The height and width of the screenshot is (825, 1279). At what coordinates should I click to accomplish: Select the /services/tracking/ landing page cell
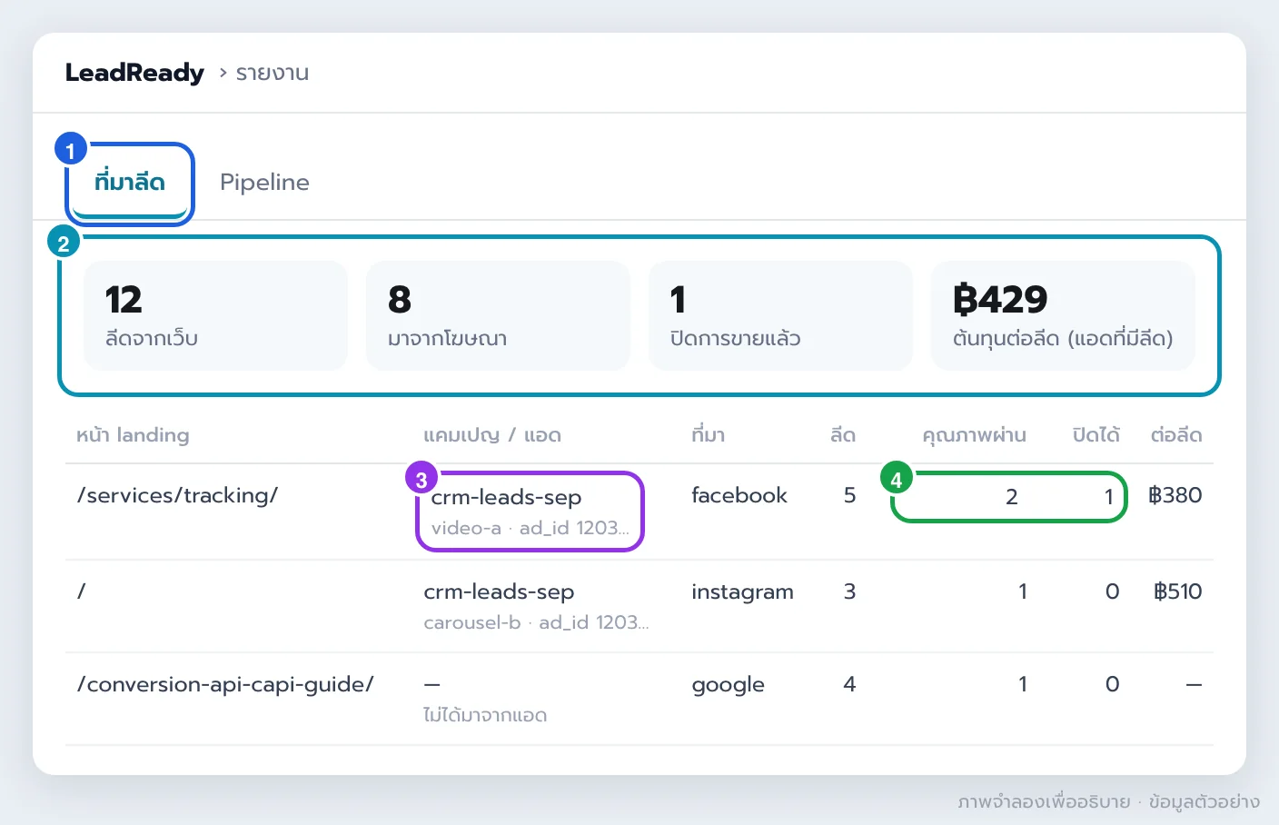click(x=177, y=495)
